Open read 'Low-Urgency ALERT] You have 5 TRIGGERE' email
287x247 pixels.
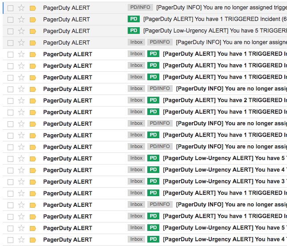pyautogui.click(x=215, y=31)
